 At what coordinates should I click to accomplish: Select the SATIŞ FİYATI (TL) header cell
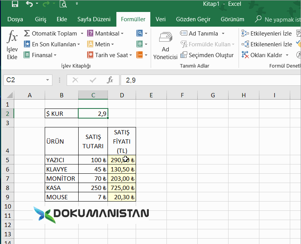click(122, 141)
